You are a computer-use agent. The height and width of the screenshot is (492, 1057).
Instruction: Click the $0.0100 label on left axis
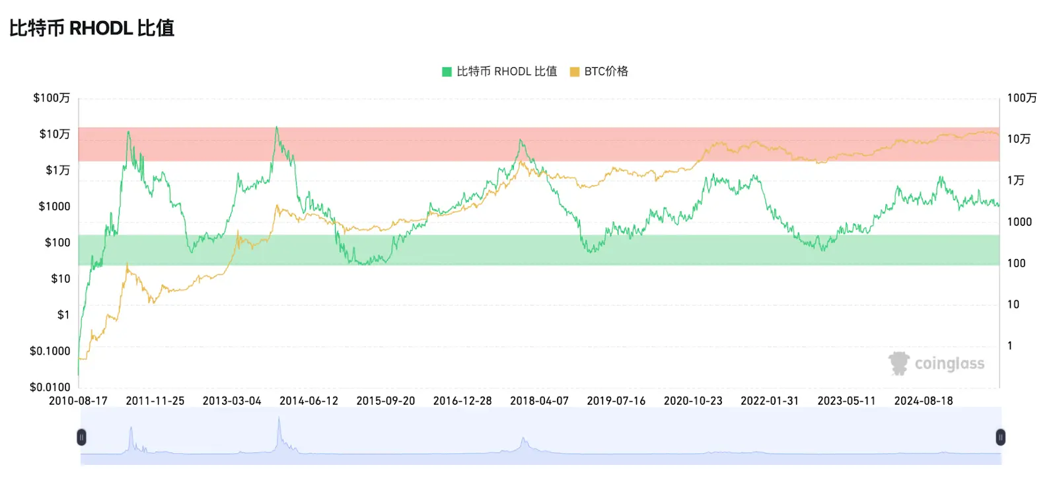[50, 387]
